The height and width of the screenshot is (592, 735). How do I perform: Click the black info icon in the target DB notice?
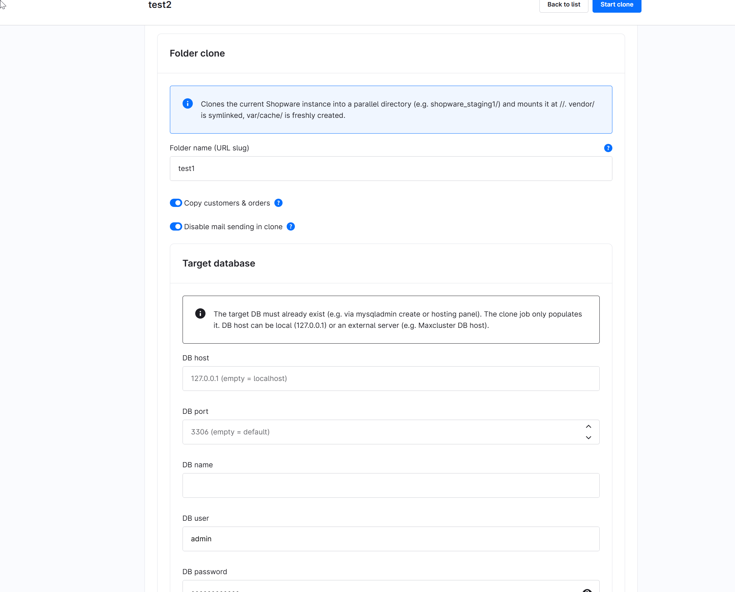(200, 313)
